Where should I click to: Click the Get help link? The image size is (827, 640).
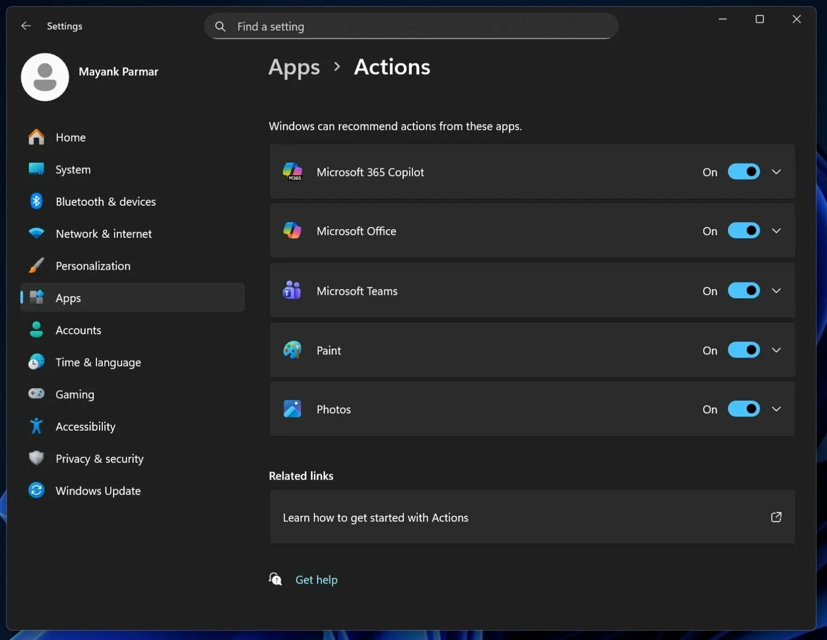pyautogui.click(x=317, y=579)
